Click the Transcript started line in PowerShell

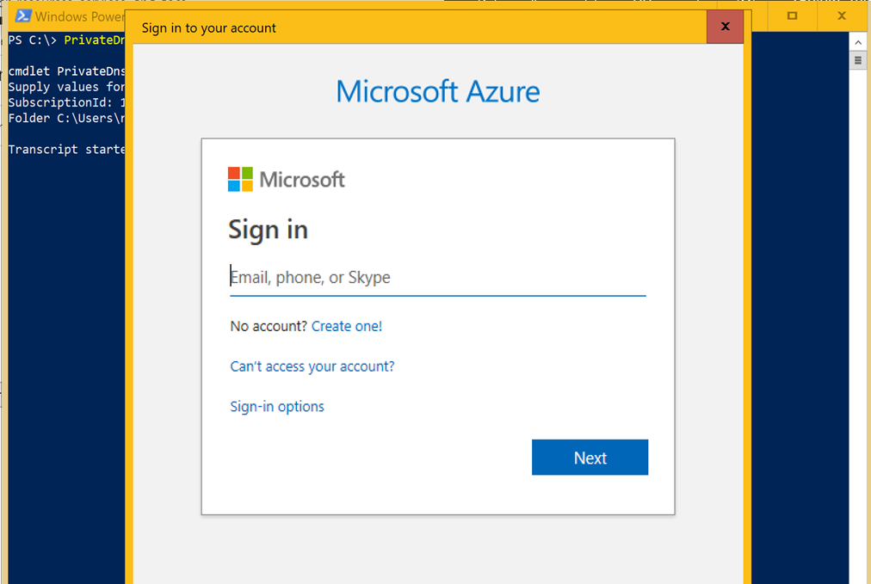pos(60,149)
